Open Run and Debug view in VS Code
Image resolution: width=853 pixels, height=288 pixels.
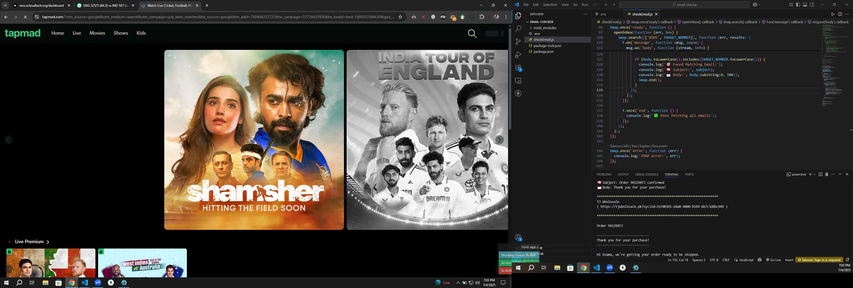tap(518, 55)
